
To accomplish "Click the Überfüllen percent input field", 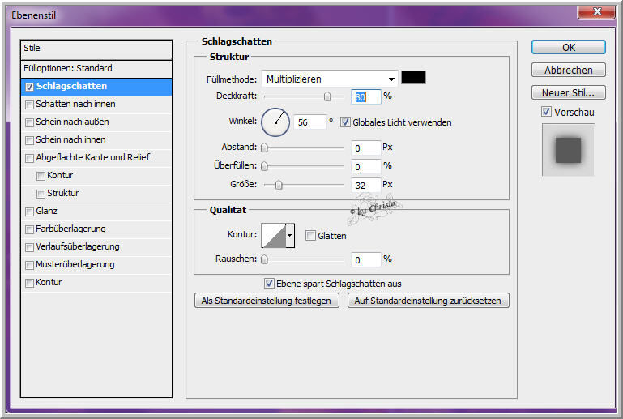I will click(x=366, y=167).
